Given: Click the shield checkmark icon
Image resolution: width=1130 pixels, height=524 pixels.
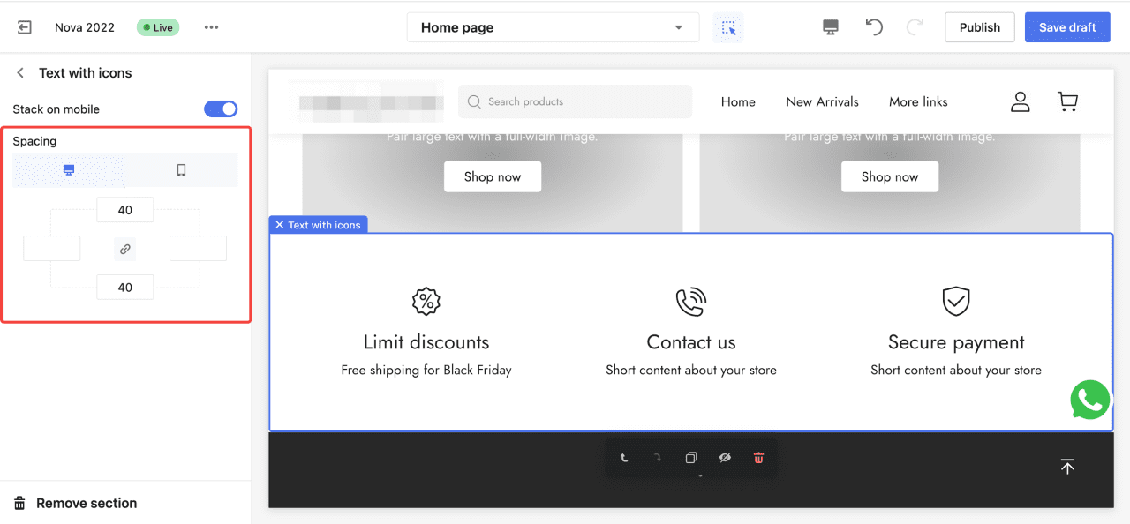Looking at the screenshot, I should click(956, 302).
